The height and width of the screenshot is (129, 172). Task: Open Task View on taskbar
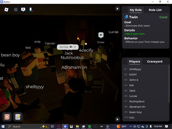[52, 127]
